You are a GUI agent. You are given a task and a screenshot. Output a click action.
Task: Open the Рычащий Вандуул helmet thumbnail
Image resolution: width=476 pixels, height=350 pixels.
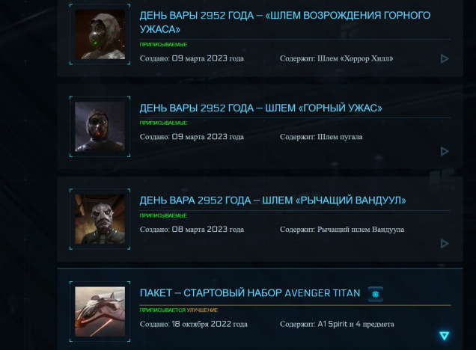(100, 219)
